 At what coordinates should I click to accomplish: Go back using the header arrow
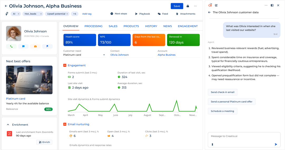6,6
